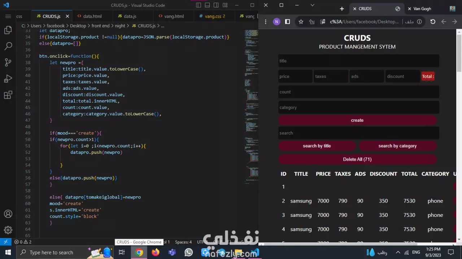Toggle the bottom panel layout icon
This screenshot has height=259, width=462.
tap(208, 5)
